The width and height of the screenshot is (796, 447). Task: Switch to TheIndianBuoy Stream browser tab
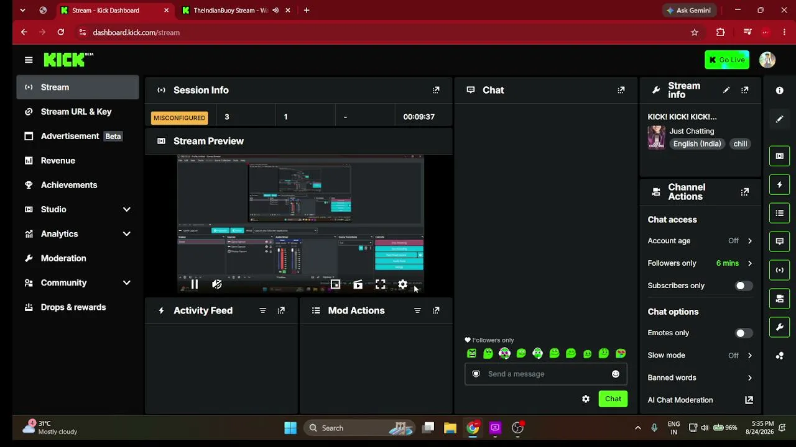click(229, 11)
